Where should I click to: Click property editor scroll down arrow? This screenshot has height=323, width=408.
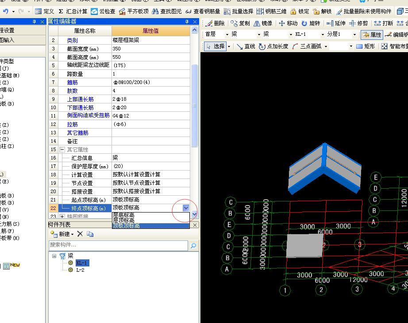click(194, 214)
